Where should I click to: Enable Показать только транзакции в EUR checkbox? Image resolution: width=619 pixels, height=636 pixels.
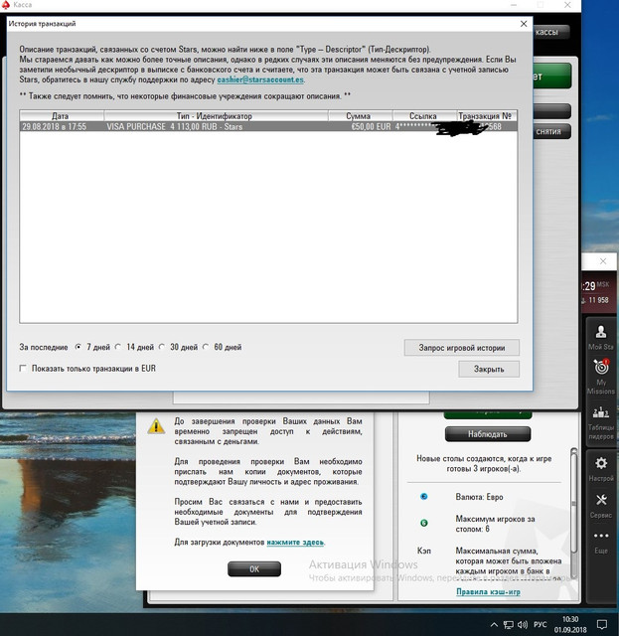(x=23, y=369)
